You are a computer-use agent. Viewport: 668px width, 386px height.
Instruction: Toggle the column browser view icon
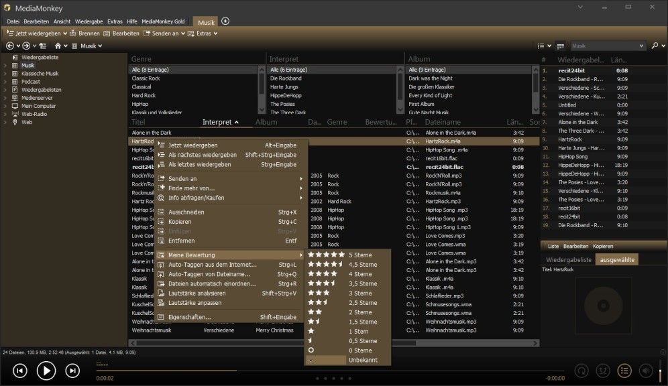(x=560, y=46)
